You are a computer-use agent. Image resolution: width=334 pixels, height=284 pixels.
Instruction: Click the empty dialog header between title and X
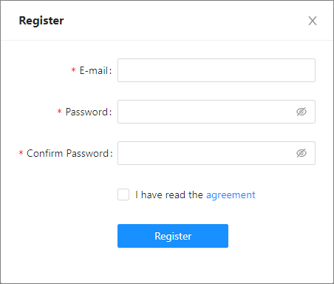click(x=185, y=21)
